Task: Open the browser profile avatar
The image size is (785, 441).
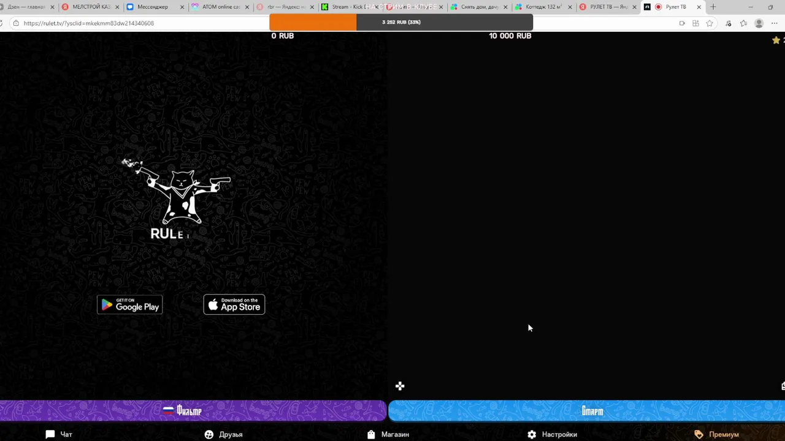Action: pos(759,23)
